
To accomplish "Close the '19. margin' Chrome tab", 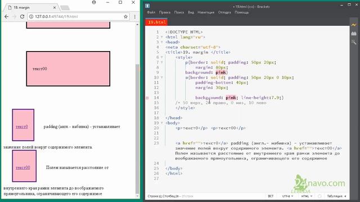I will click(x=55, y=7).
